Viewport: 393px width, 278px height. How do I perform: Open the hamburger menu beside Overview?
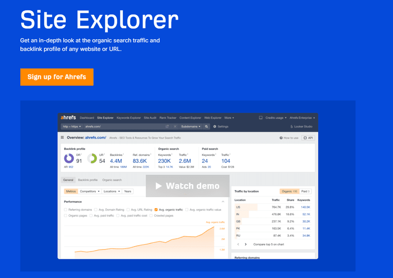(62, 137)
